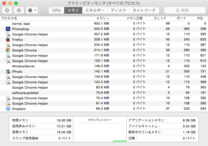
Task: Click icon of Chrome Helper PID 610
Action: (x=8, y=61)
